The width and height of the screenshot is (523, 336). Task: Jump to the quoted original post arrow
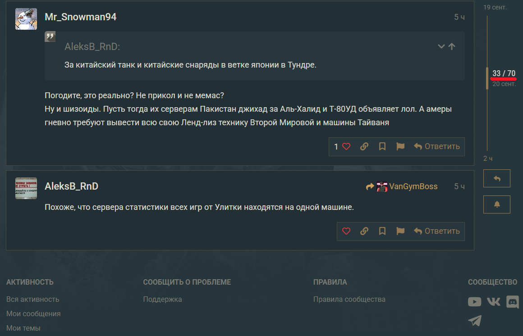point(452,46)
